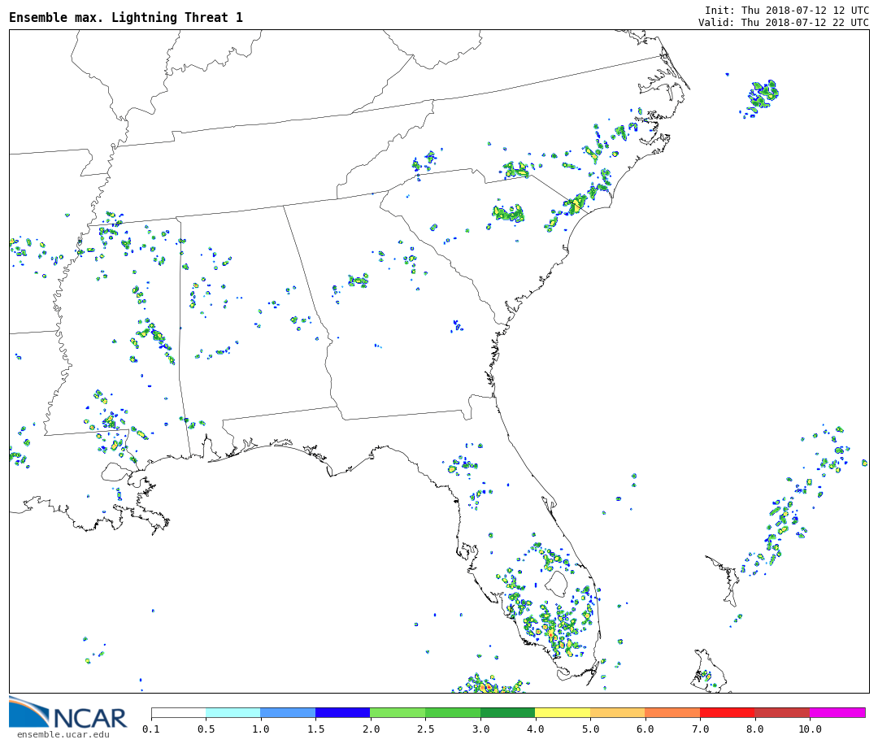Screen dimensions: 878x744
Task: Click the magenta swatch on the color bar
Action: click(x=837, y=712)
